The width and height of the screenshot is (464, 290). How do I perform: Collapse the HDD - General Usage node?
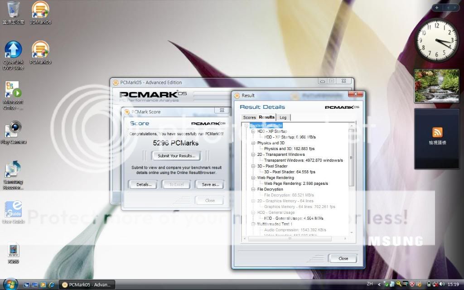tap(253, 213)
